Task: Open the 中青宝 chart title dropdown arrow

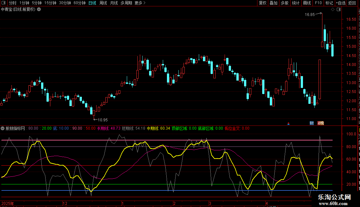Action: click(x=39, y=10)
